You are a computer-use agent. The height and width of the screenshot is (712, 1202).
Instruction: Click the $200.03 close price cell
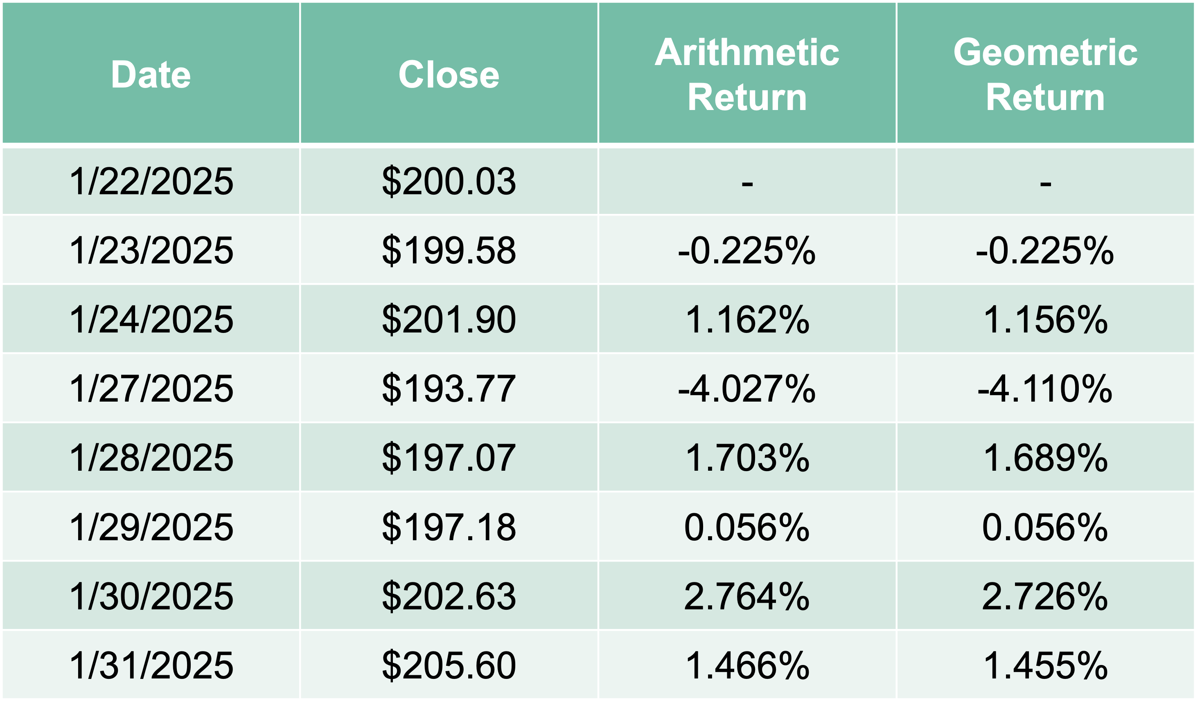[x=450, y=181]
